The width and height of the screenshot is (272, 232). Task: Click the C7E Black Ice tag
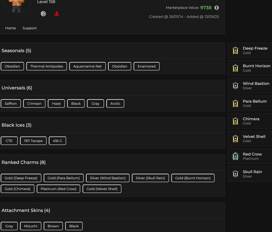click(9, 141)
